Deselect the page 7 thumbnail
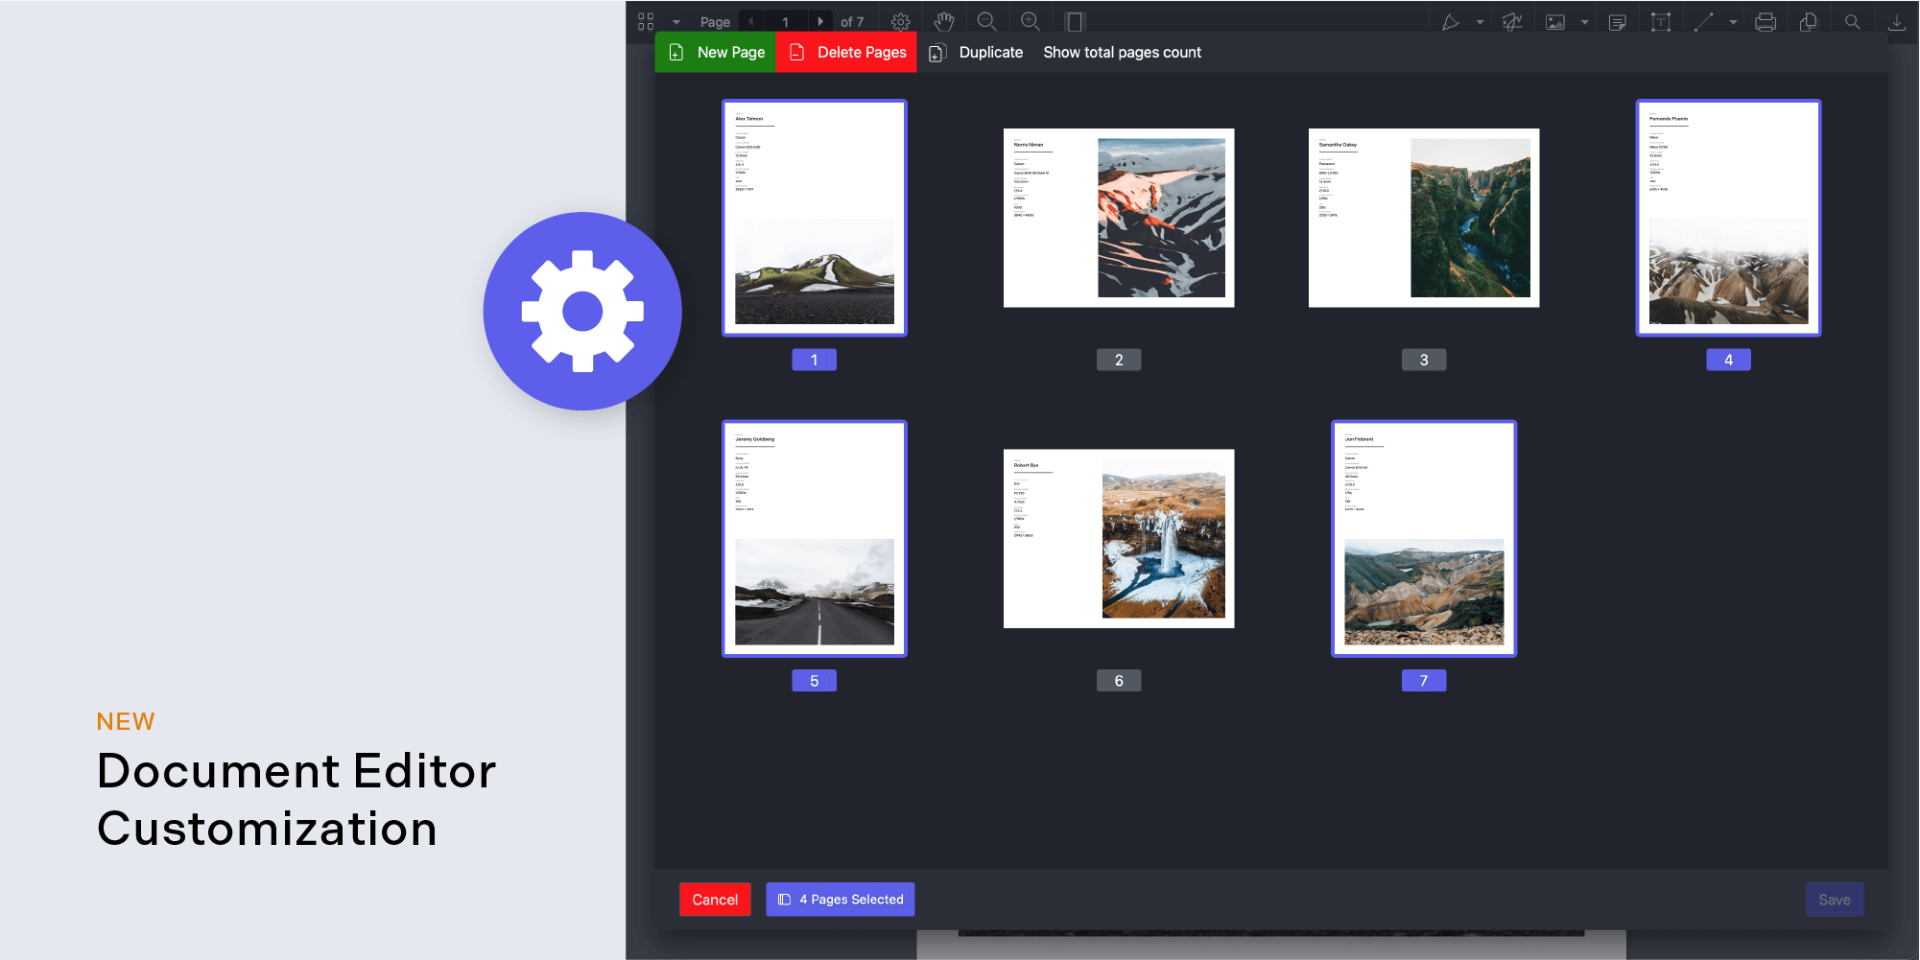 coord(1423,538)
